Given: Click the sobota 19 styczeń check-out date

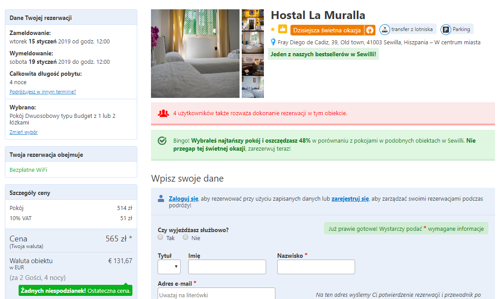Looking at the screenshot, I should (x=59, y=62).
